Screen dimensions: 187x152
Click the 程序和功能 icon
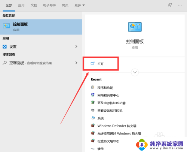click(93, 87)
